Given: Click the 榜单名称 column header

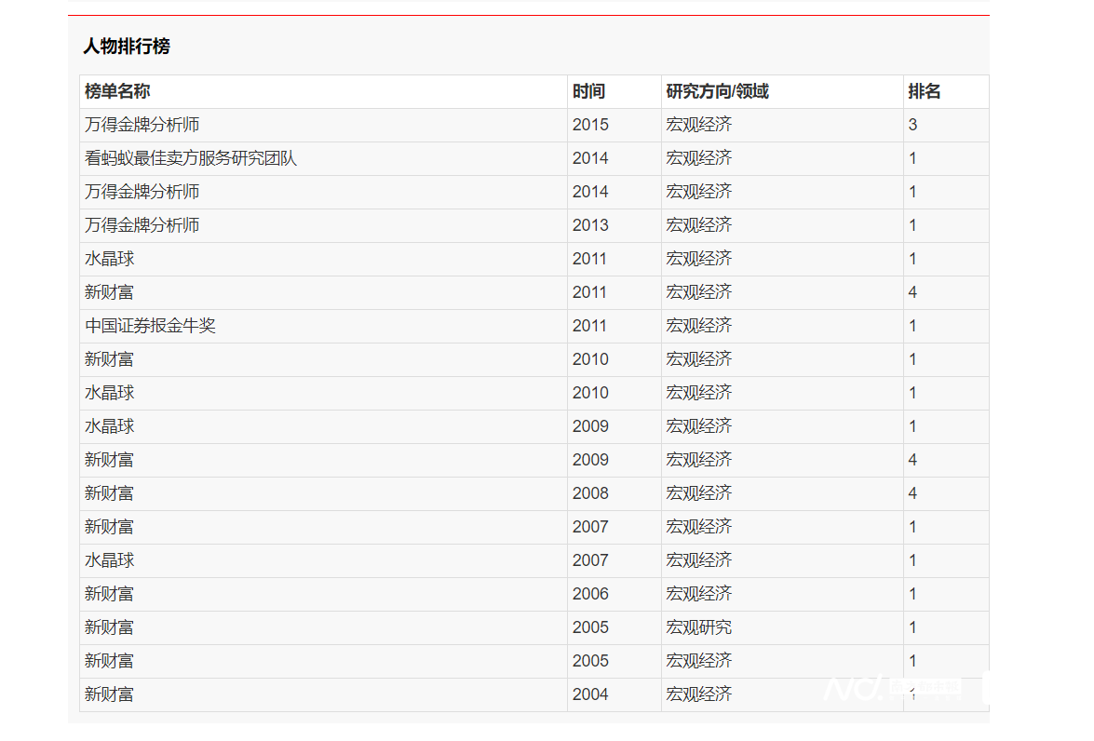Looking at the screenshot, I should click(x=117, y=91).
